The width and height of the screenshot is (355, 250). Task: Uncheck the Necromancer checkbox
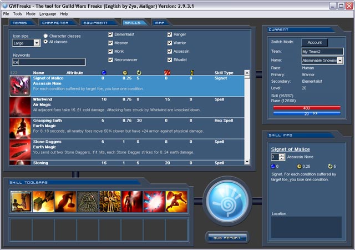[x=110, y=60]
